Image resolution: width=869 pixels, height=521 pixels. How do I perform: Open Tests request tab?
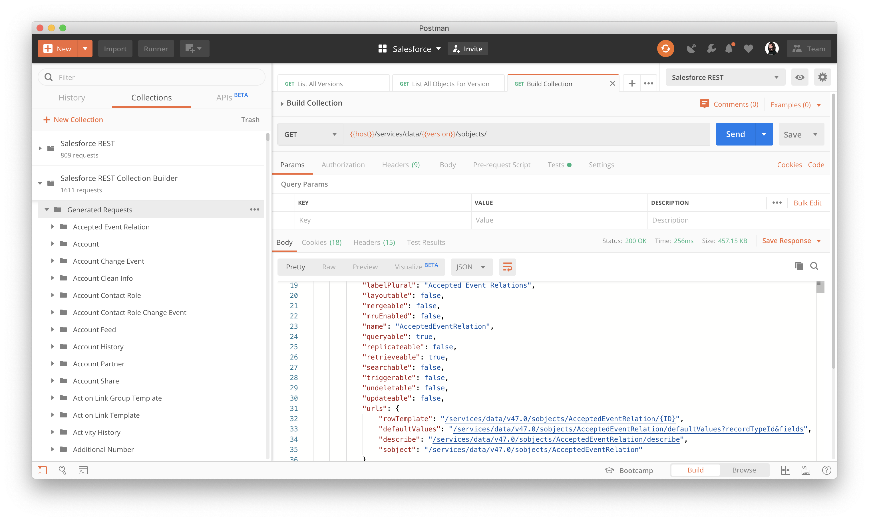coord(559,165)
